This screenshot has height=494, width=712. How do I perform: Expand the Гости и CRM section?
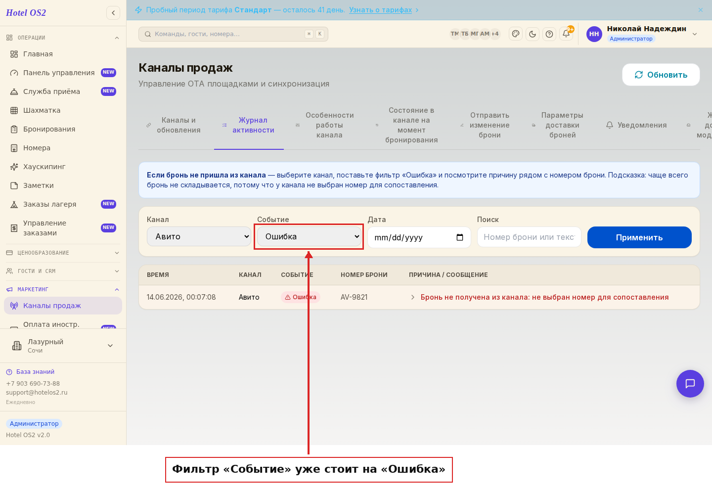pyautogui.click(x=117, y=271)
